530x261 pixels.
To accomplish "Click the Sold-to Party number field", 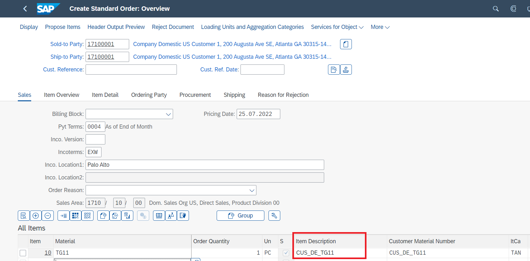I will tap(107, 44).
